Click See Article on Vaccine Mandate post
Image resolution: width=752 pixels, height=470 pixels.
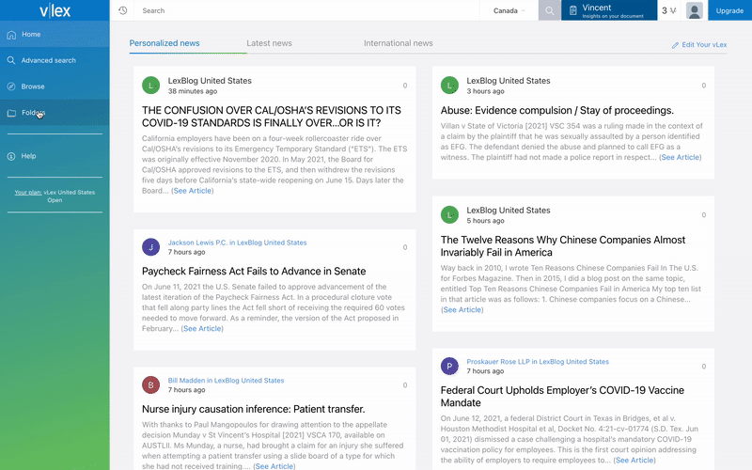click(634, 461)
